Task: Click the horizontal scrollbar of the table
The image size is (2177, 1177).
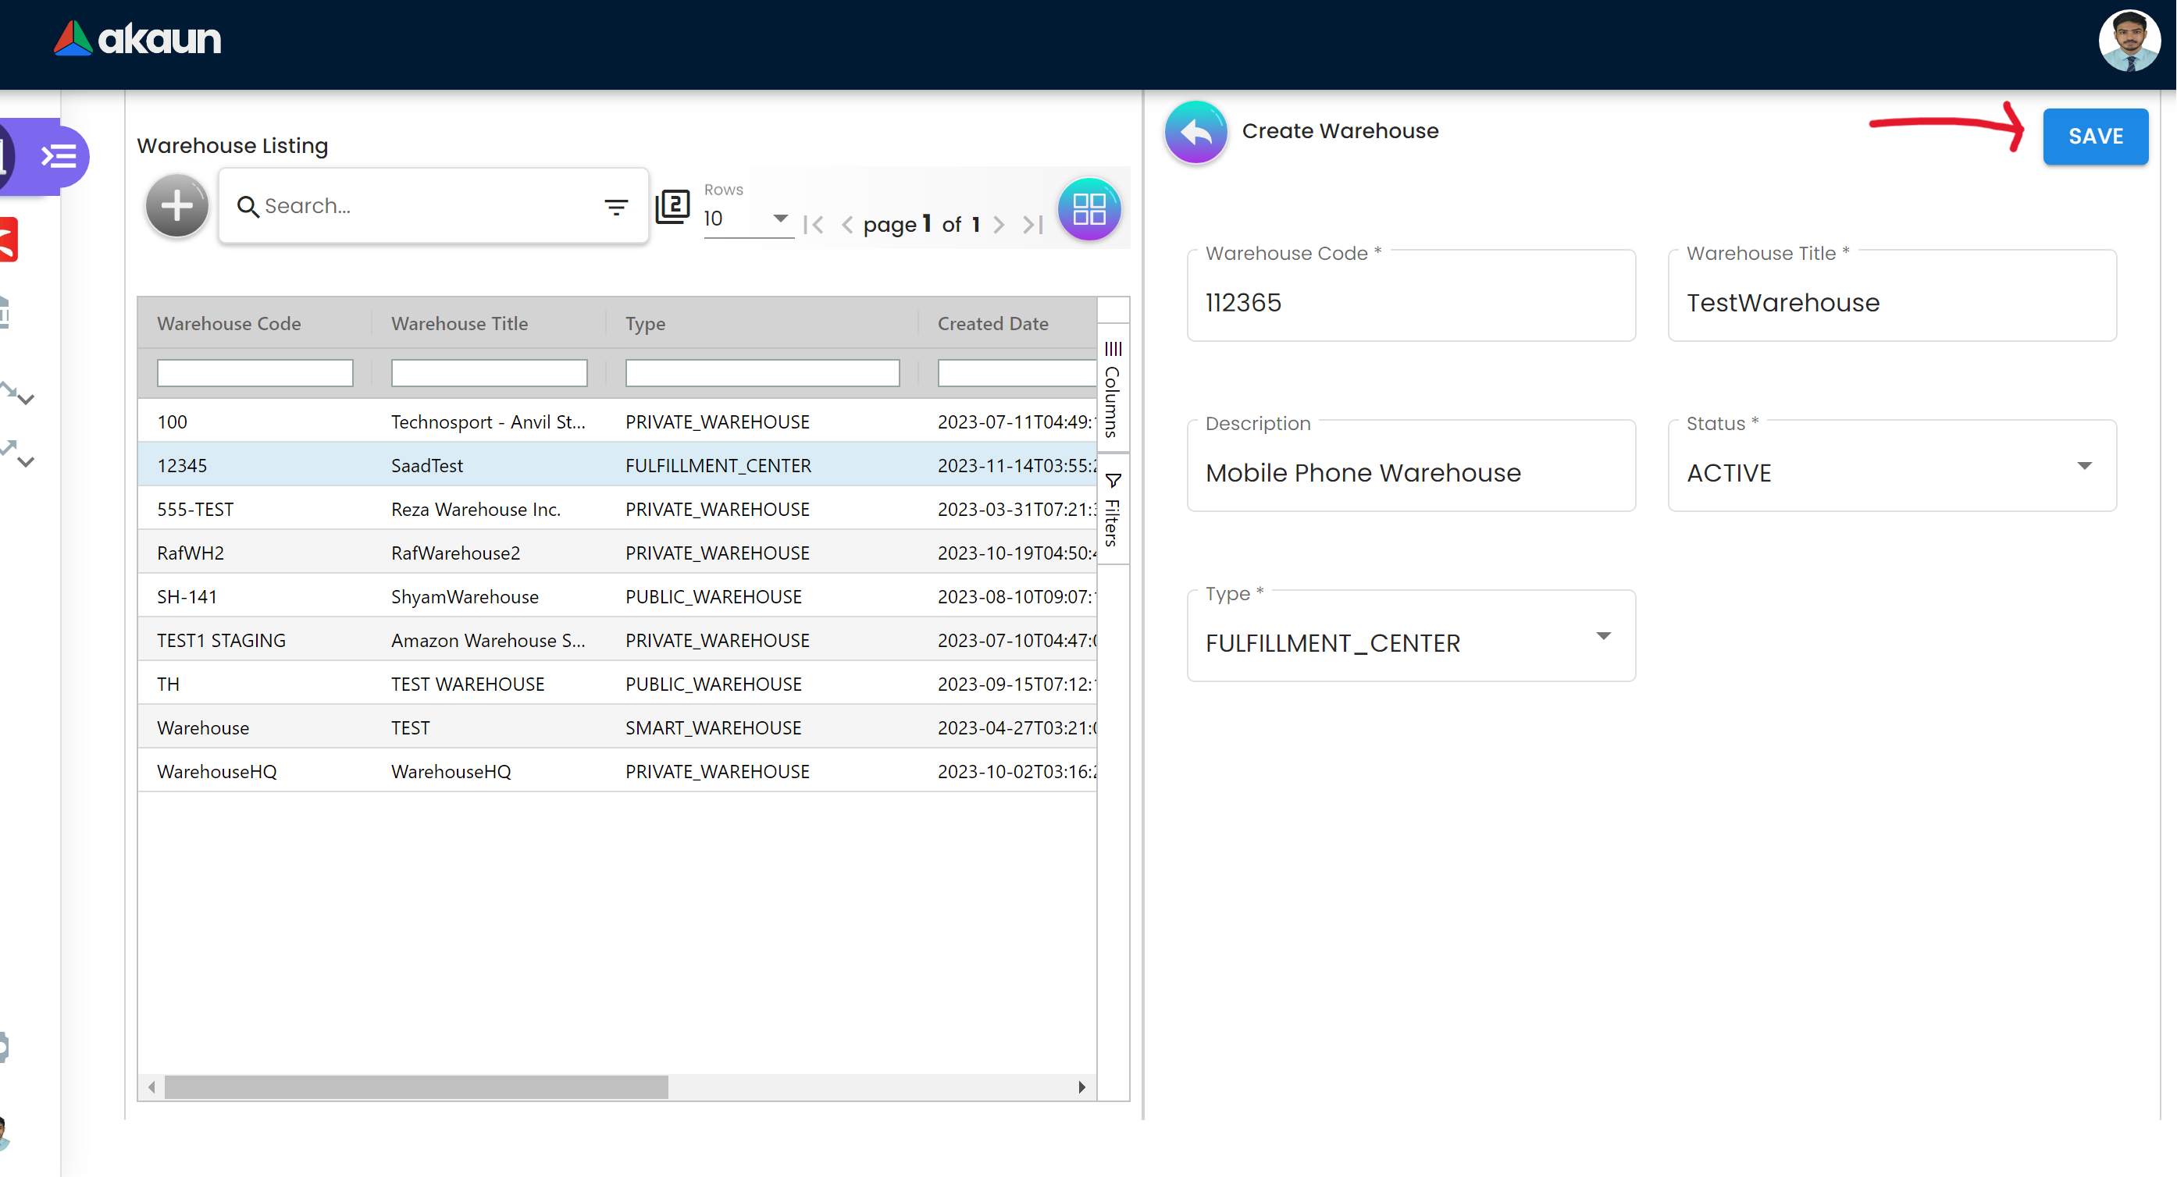Action: 415,1086
